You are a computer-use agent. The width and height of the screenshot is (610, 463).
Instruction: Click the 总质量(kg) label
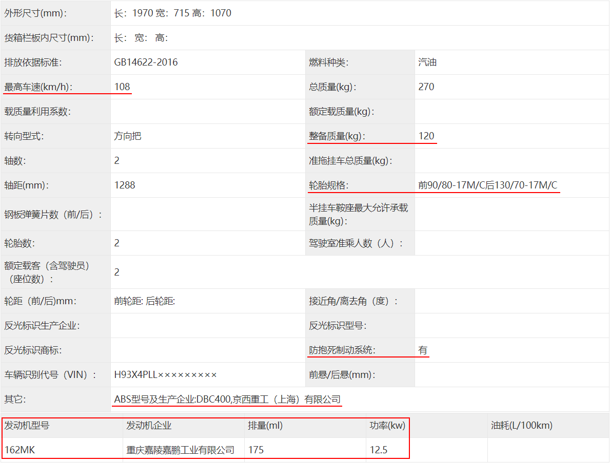pos(332,87)
